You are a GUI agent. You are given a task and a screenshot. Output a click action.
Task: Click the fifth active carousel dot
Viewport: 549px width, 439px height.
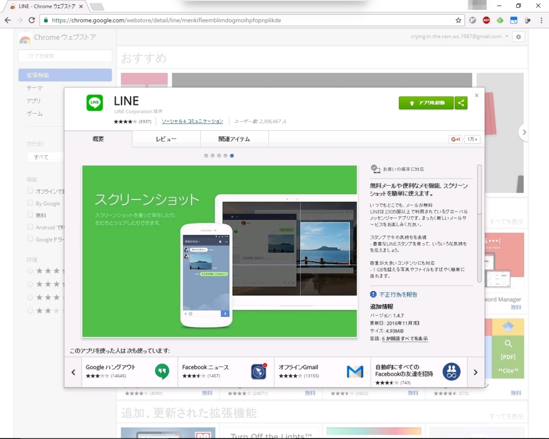tap(232, 156)
